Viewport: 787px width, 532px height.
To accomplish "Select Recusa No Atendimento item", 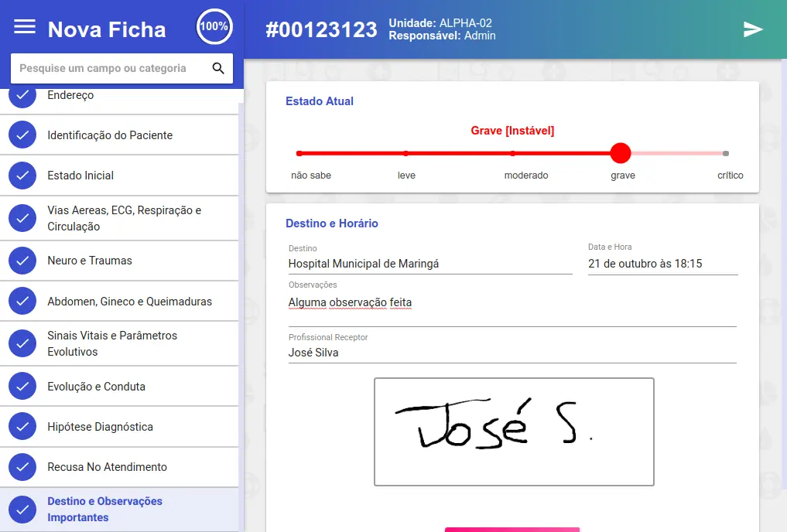I will (107, 467).
